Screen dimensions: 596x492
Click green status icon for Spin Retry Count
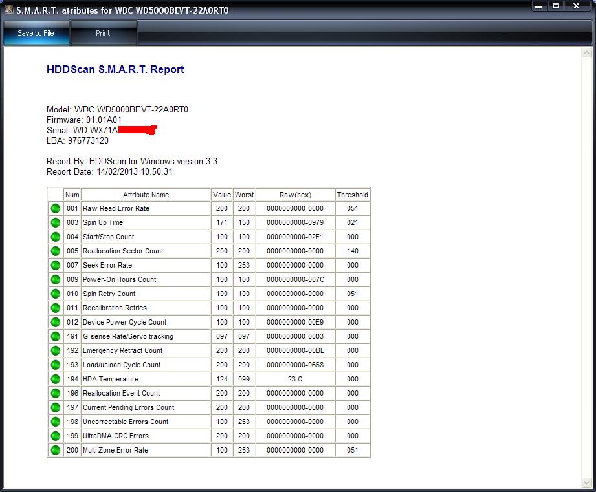pyautogui.click(x=56, y=294)
